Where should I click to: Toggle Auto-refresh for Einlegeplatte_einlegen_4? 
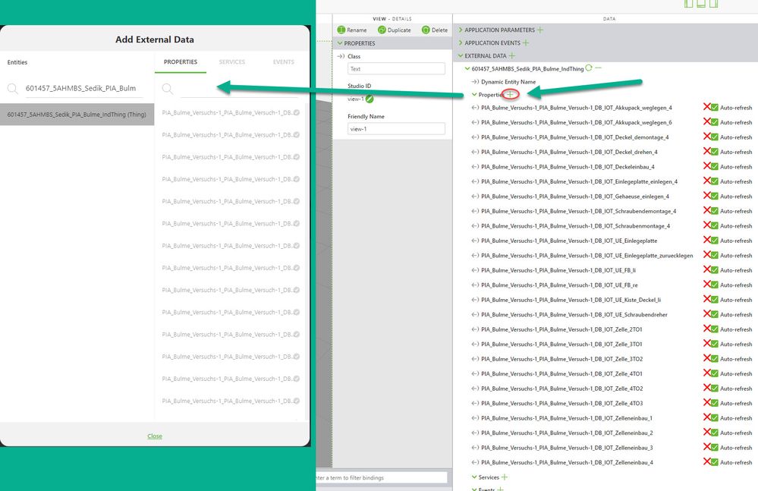point(715,181)
